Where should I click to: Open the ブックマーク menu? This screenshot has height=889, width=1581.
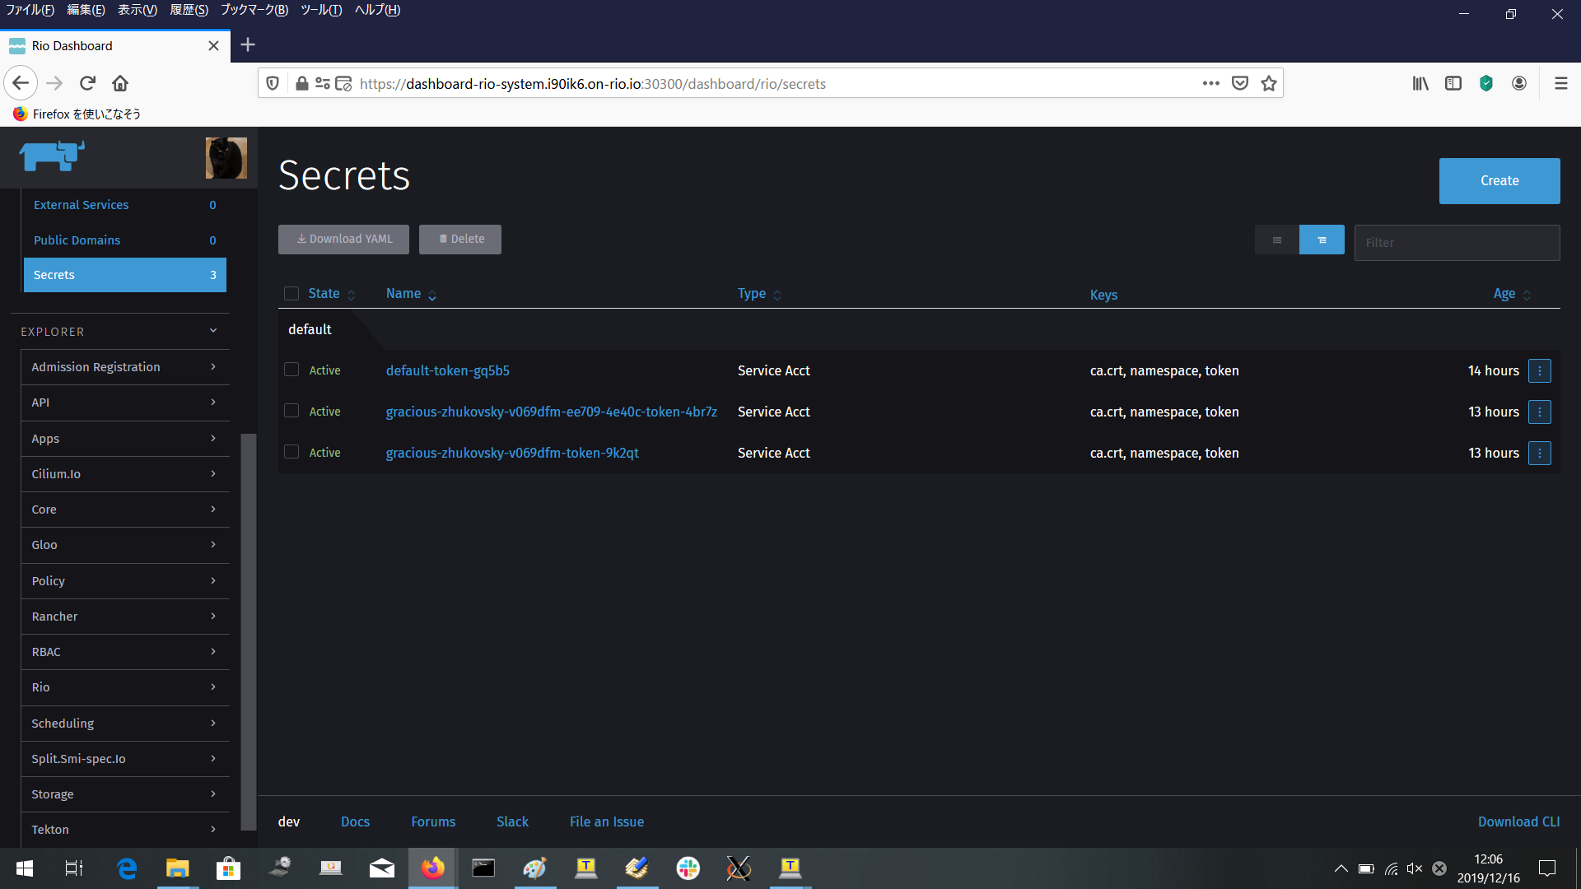click(253, 10)
